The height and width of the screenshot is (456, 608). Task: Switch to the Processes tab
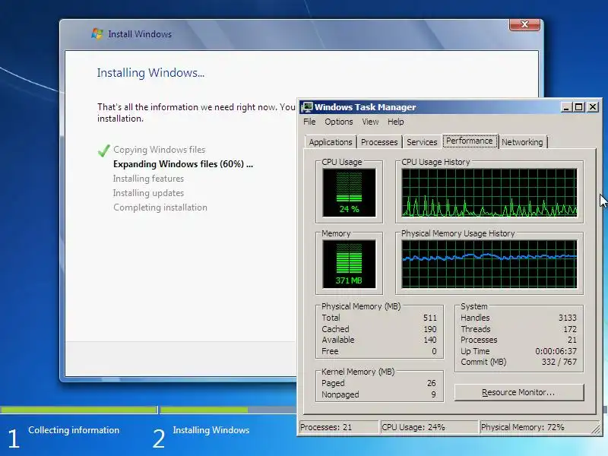point(379,142)
